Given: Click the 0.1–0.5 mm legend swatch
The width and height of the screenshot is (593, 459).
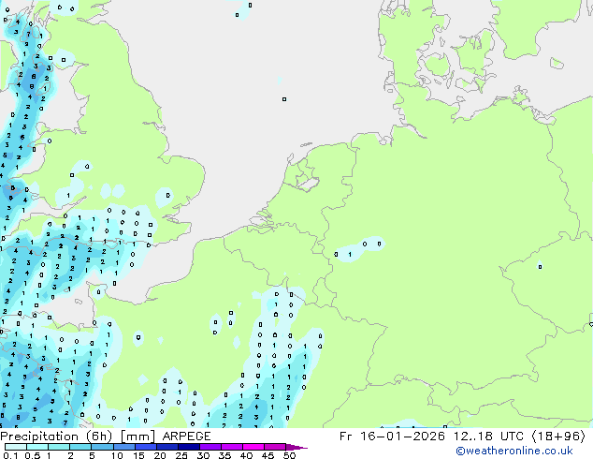Looking at the screenshot, I should [16, 447].
